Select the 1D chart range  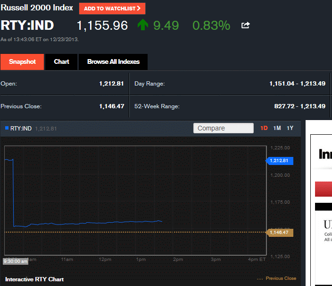click(264, 128)
